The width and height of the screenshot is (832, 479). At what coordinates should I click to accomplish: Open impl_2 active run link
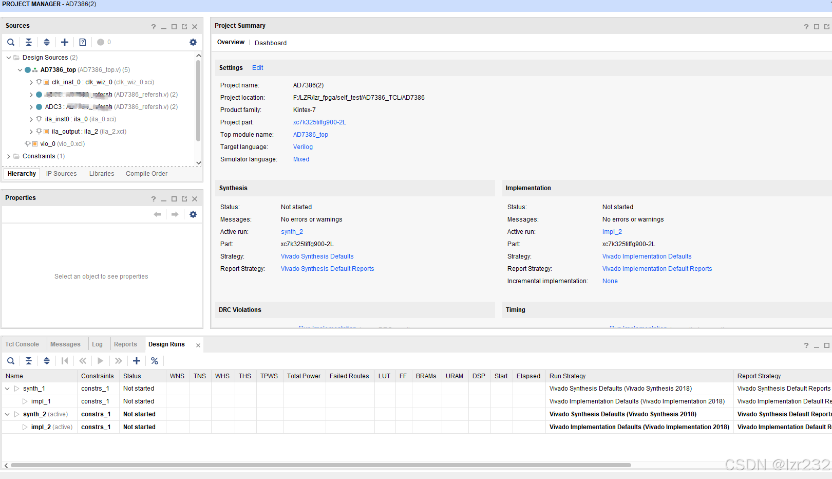tap(612, 232)
